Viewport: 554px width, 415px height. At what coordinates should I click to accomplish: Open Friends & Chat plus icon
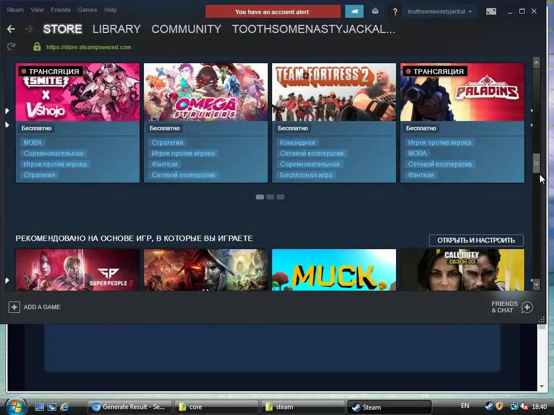pyautogui.click(x=527, y=307)
